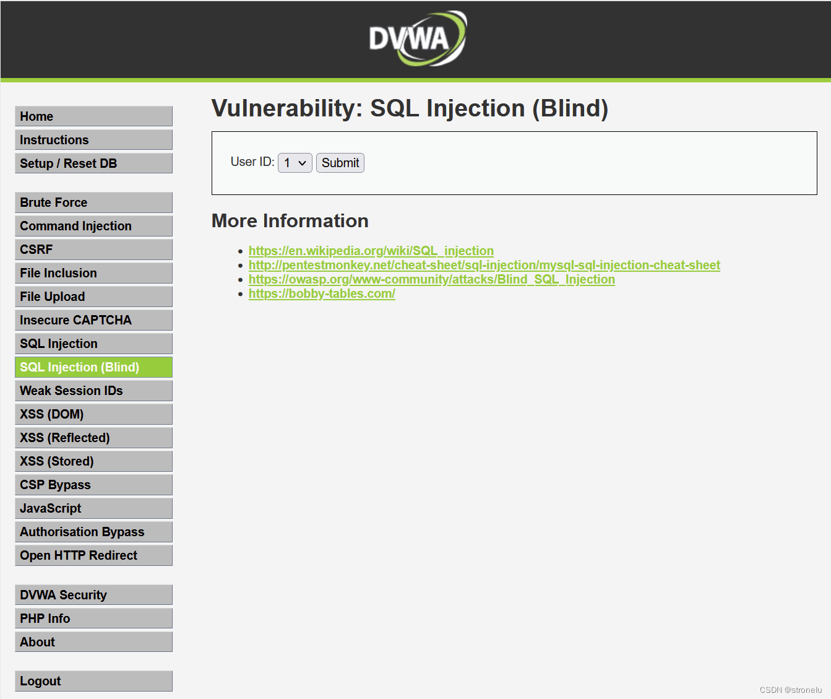Open the CSRF page
831x699 pixels.
(93, 250)
